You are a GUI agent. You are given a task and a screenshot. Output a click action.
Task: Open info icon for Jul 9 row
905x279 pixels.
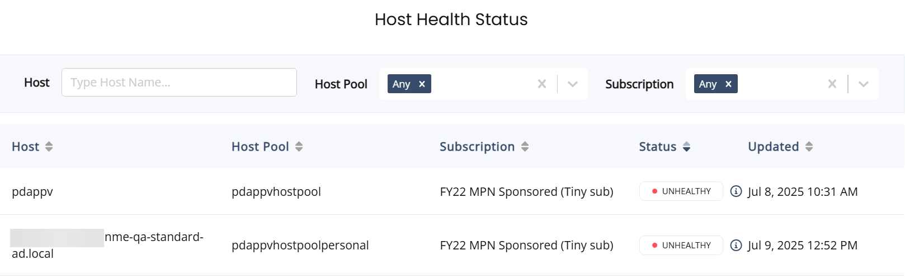[x=736, y=245]
